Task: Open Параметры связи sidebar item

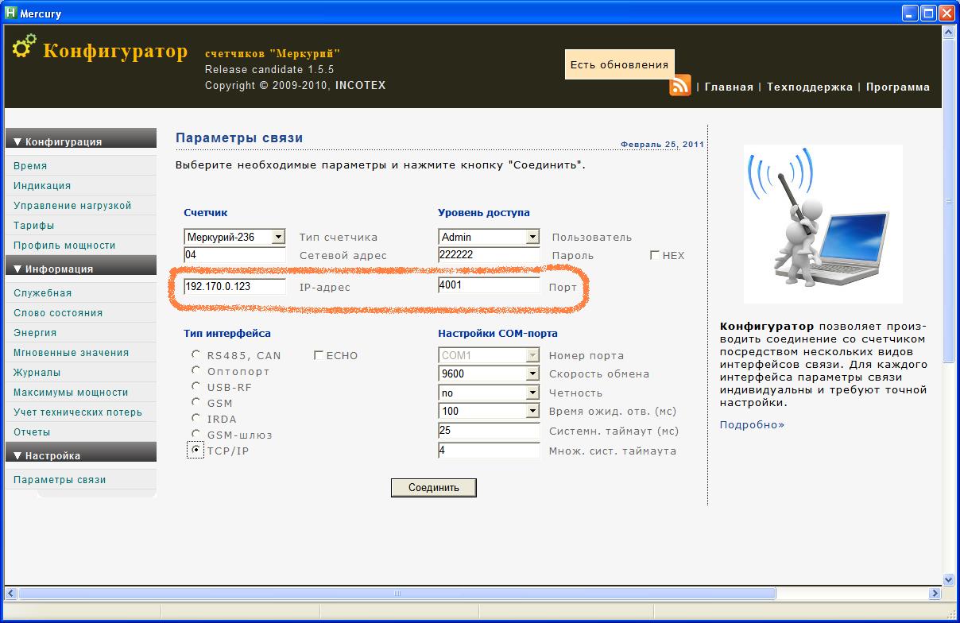Action: coord(60,480)
